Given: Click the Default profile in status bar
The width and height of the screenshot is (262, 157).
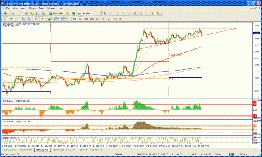Looking at the screenshot, I should [118, 154].
